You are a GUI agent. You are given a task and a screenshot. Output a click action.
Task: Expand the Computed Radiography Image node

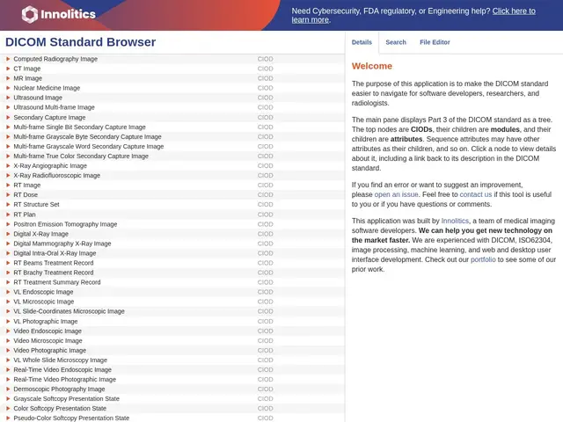click(8, 59)
